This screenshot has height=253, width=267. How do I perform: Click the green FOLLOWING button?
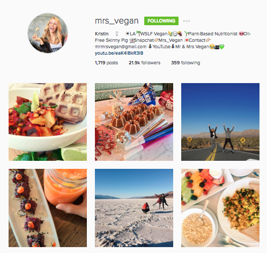(161, 21)
